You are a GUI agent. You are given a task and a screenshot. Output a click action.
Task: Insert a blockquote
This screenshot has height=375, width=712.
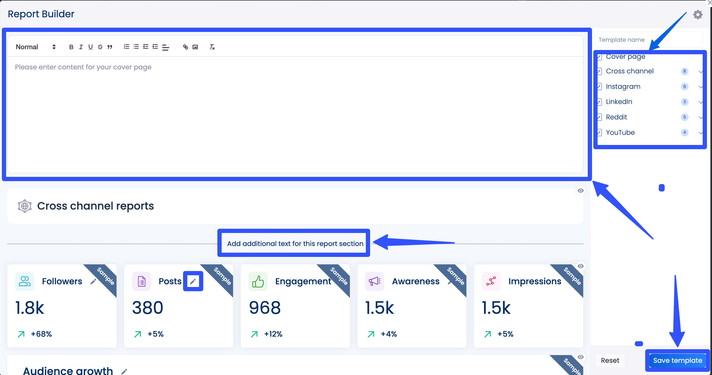point(110,47)
